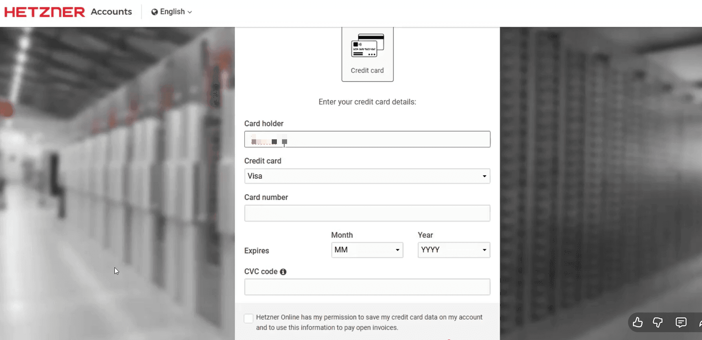Image resolution: width=702 pixels, height=340 pixels.
Task: Expand the Month MM dropdown
Action: click(x=367, y=250)
